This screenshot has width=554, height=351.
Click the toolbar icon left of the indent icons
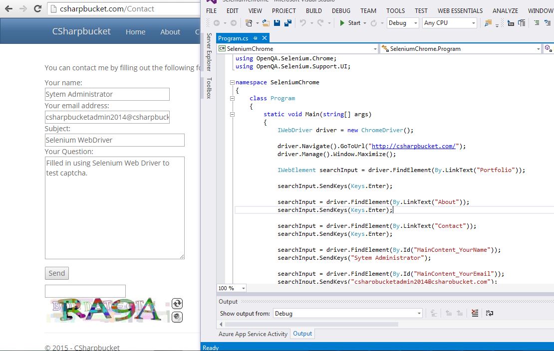pyautogui.click(x=522, y=23)
